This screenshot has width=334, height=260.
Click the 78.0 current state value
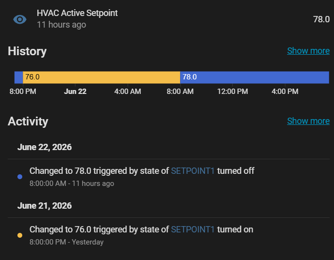(321, 19)
